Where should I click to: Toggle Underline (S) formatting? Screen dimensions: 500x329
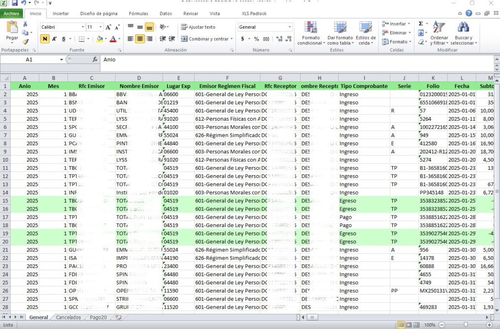pyautogui.click(x=64, y=39)
